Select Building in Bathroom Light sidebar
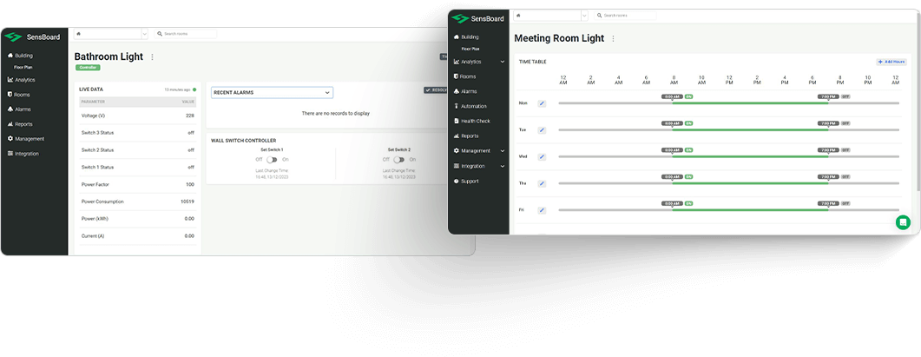The width and height of the screenshot is (921, 357). tap(21, 56)
